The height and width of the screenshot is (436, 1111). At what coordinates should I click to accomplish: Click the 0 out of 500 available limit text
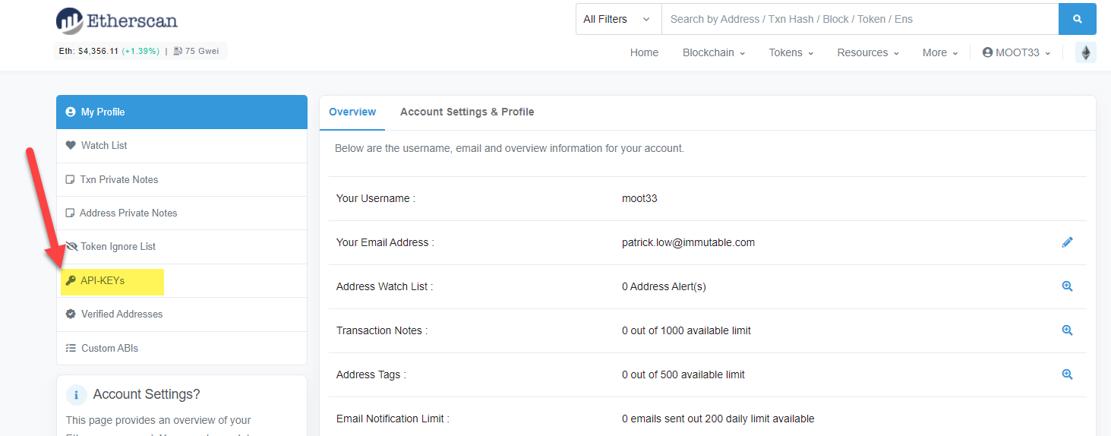click(683, 374)
